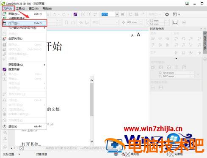Viewport: 207px width, 158px height.
Task: Collapse the 对齐与分布 docker with double arrow
Action: 201,29
